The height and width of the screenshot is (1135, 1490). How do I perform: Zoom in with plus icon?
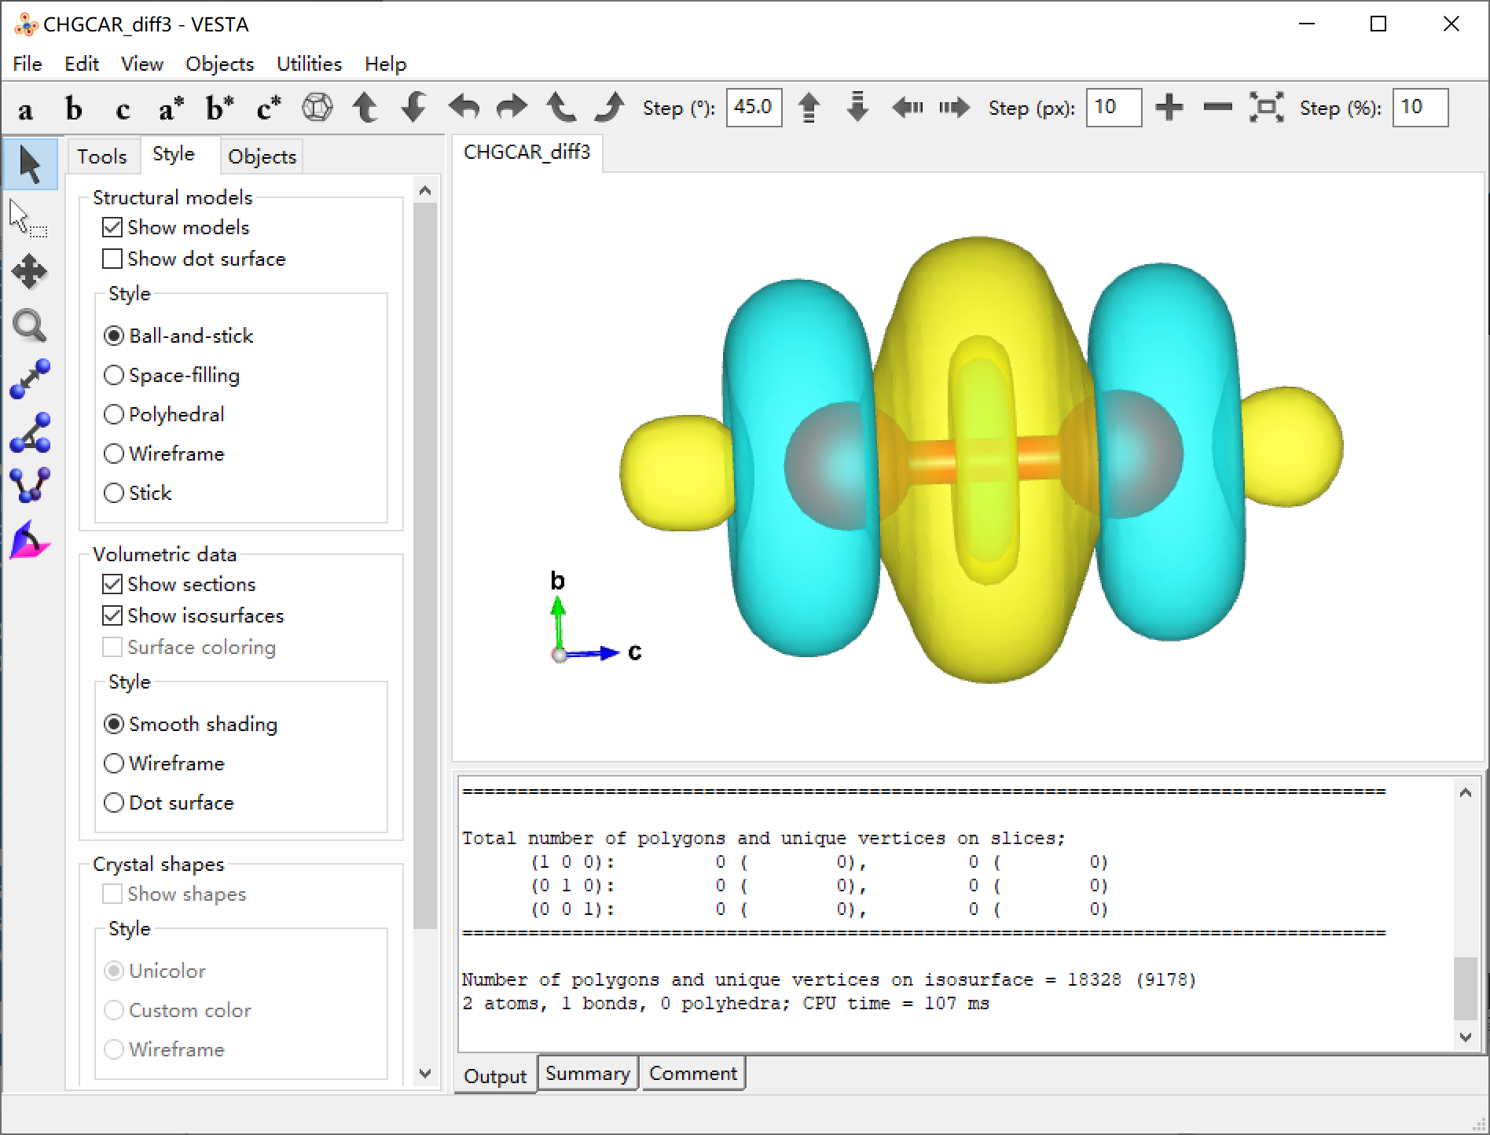click(1169, 108)
